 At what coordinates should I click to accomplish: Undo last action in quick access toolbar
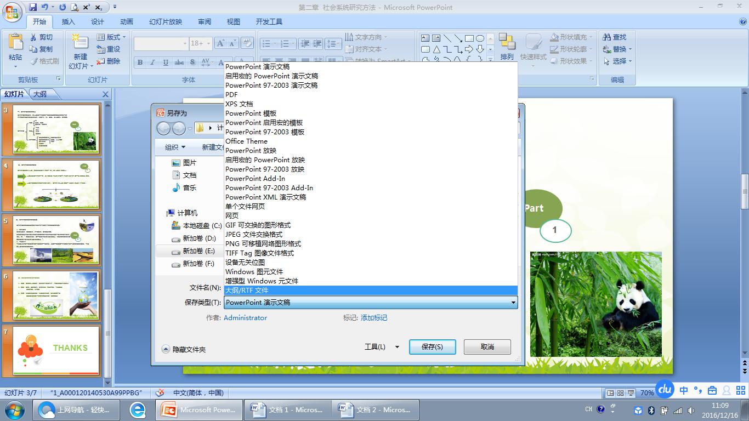(x=45, y=7)
